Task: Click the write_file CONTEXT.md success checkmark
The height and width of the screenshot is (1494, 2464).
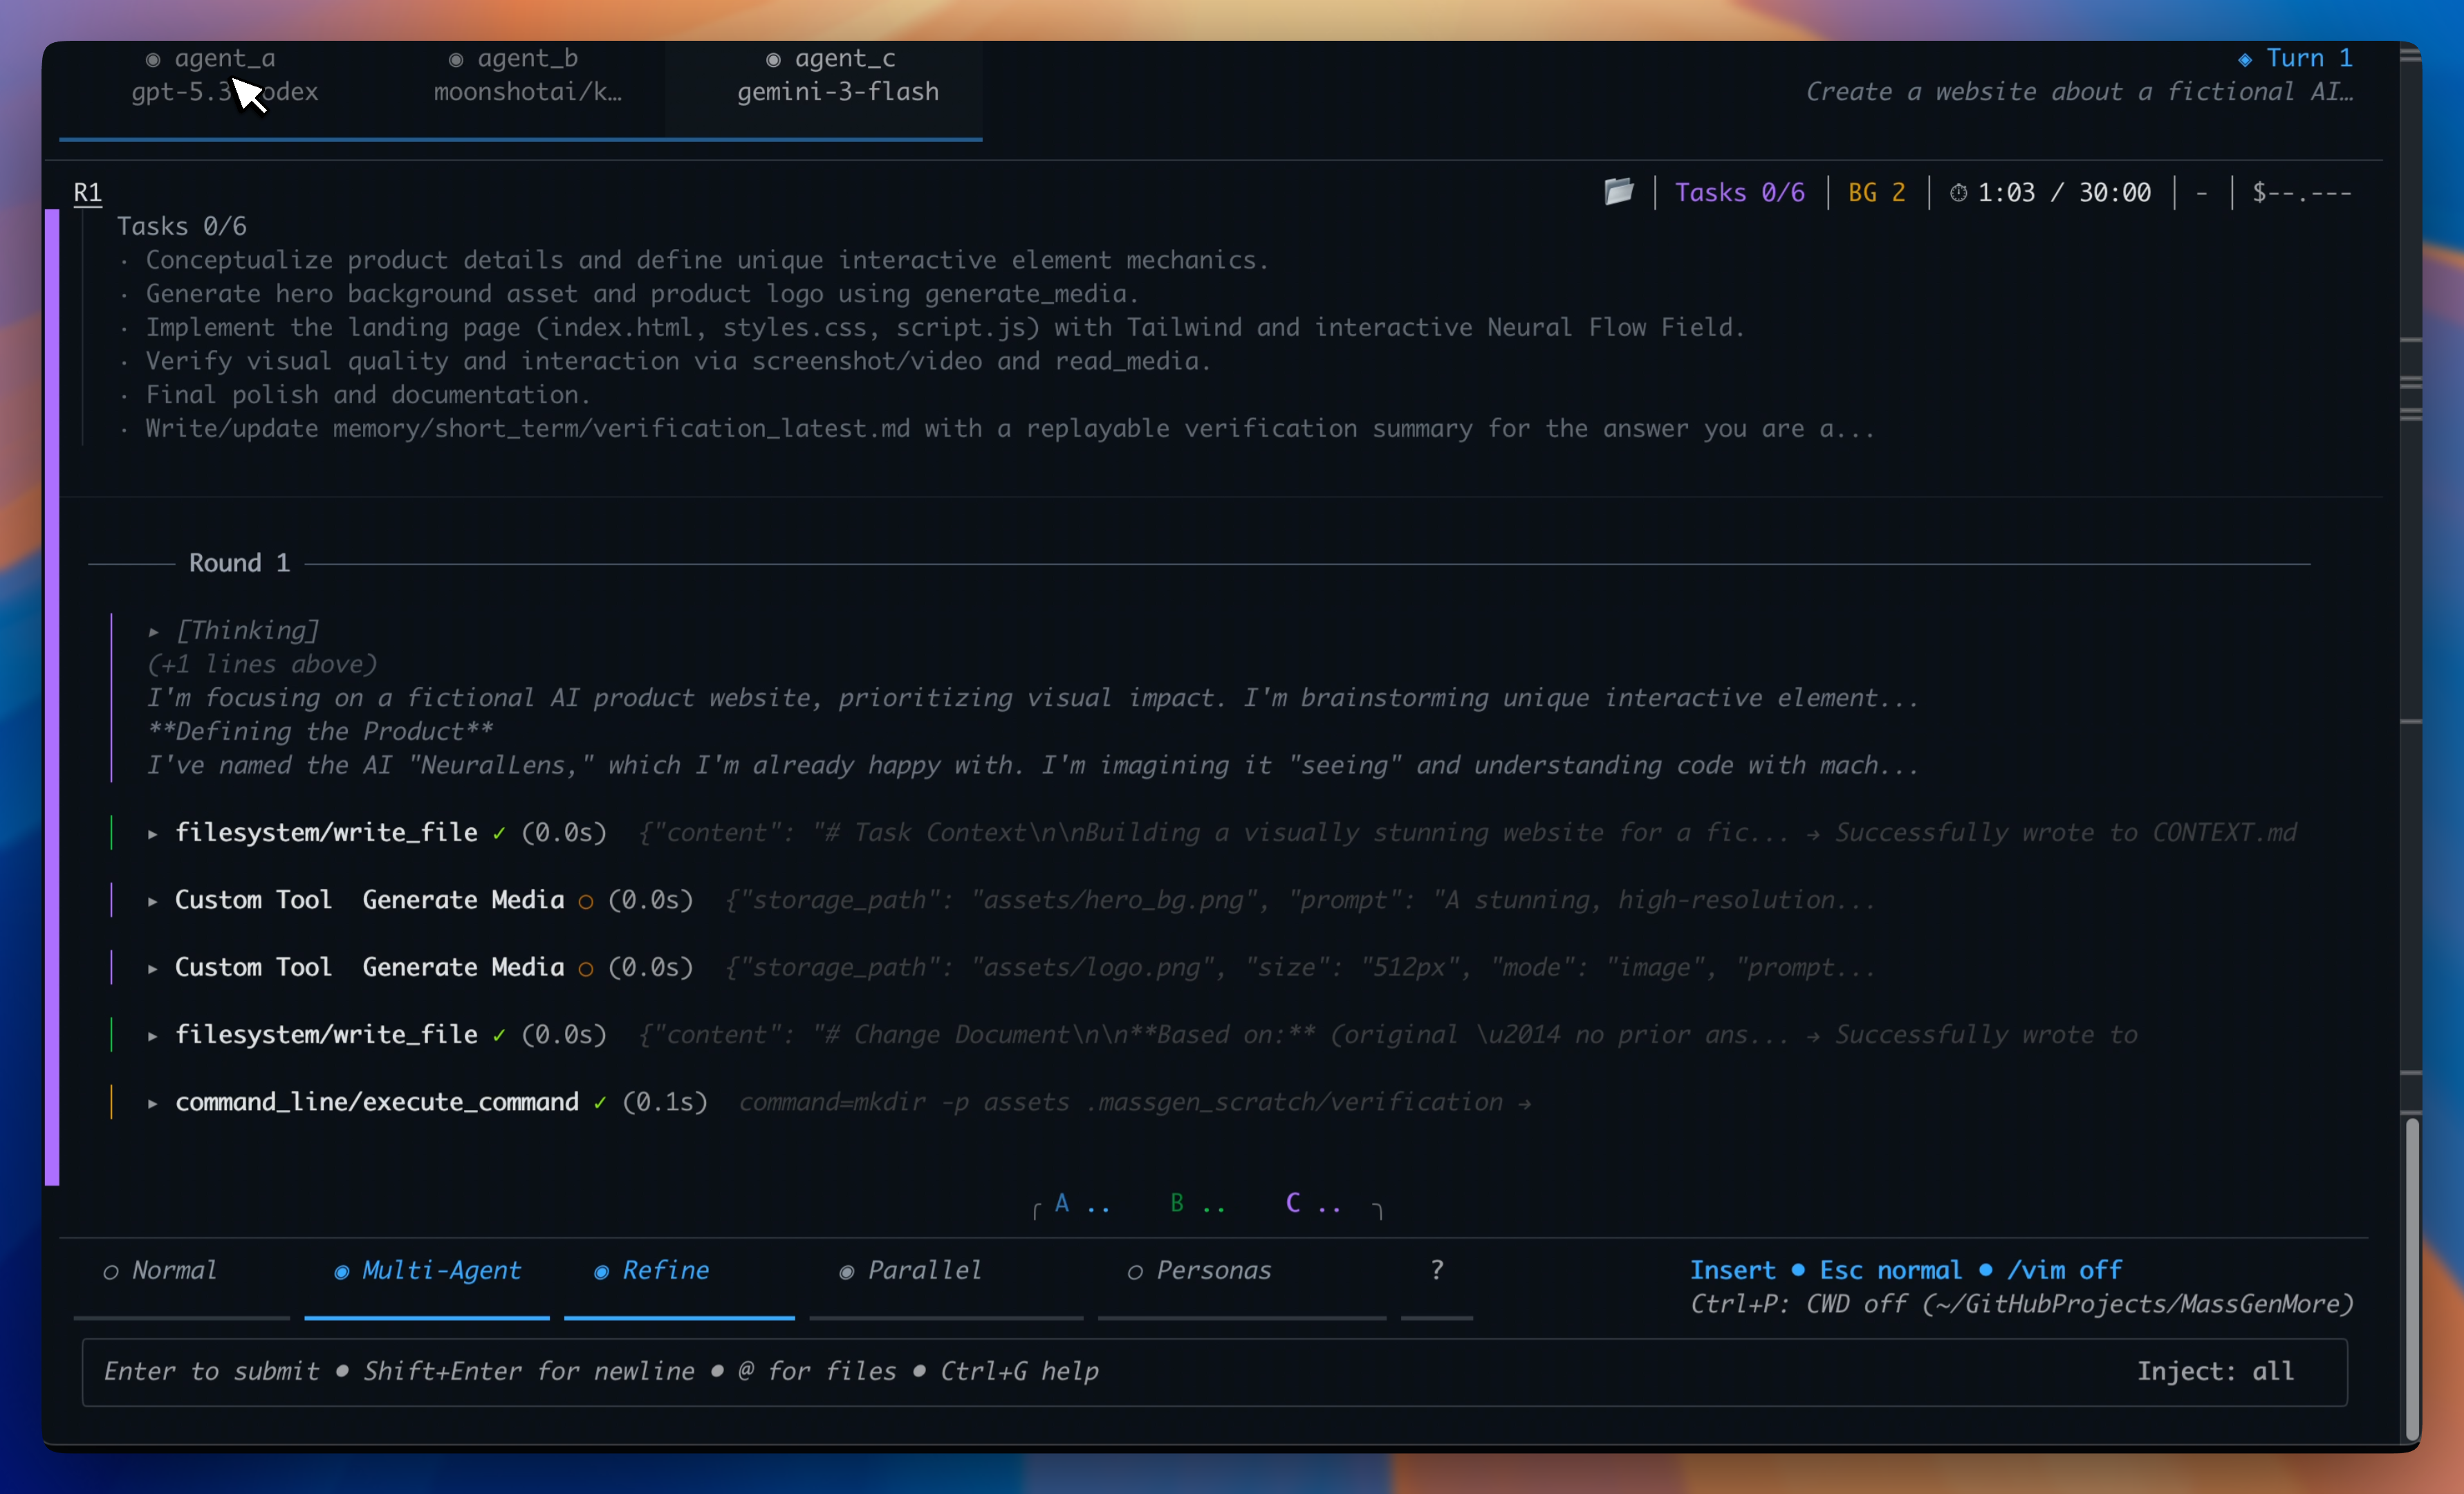Action: click(499, 833)
